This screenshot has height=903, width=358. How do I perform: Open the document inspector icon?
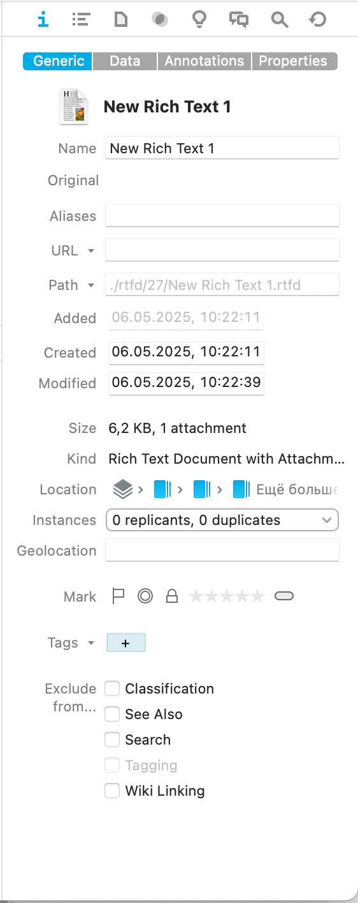120,20
